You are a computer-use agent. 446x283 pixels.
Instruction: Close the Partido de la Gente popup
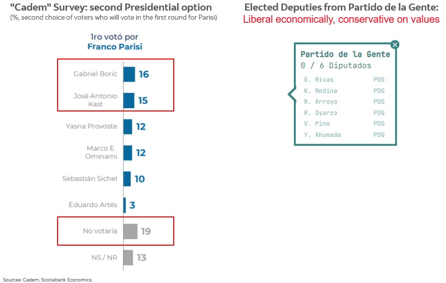coord(395,44)
